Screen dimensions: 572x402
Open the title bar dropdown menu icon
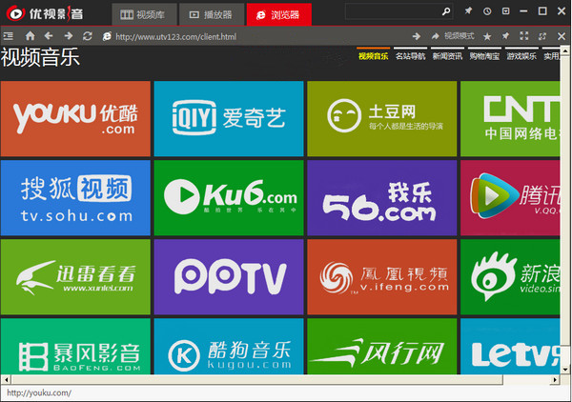pos(505,11)
